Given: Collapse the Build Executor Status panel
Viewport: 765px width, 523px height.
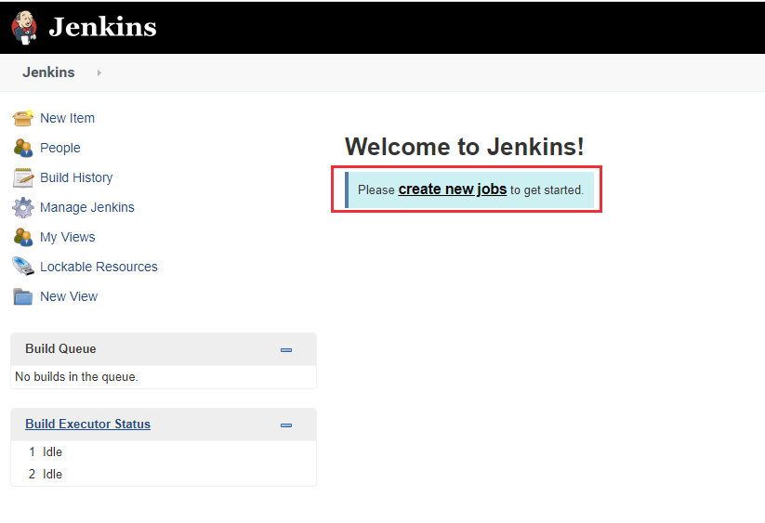Looking at the screenshot, I should [286, 425].
